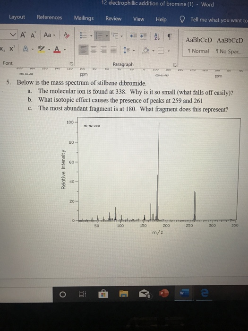Center the paragraph text
Viewport: 248px width, 331px height.
pyautogui.click(x=94, y=50)
